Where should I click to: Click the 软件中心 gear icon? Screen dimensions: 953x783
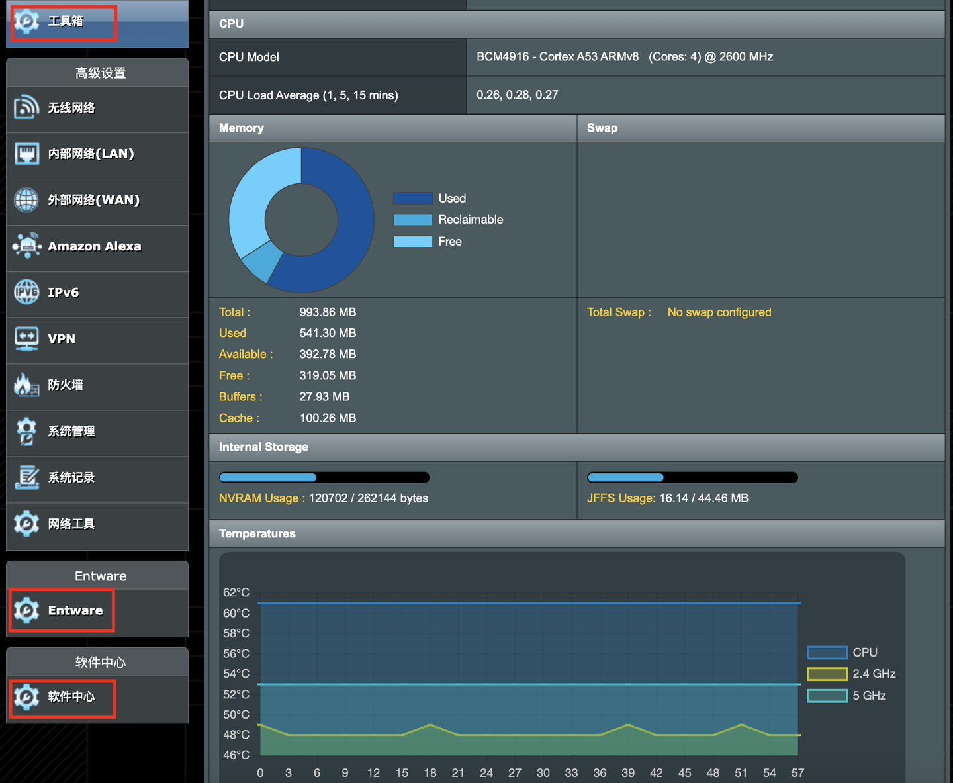coord(26,697)
